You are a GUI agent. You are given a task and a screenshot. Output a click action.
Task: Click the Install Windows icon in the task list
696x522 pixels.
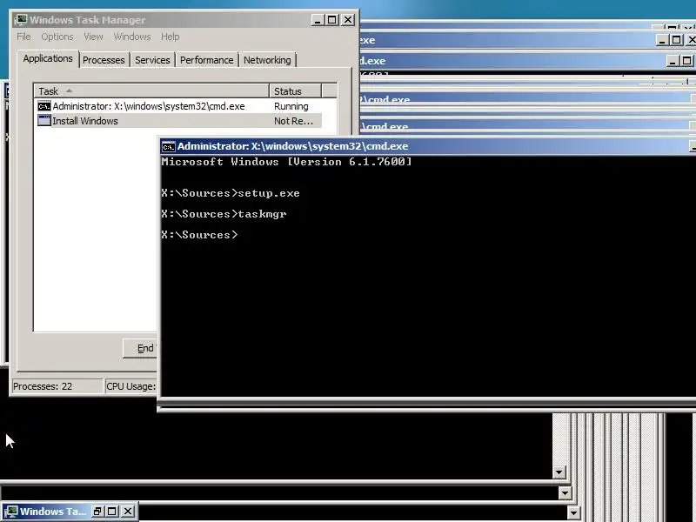[x=44, y=120]
